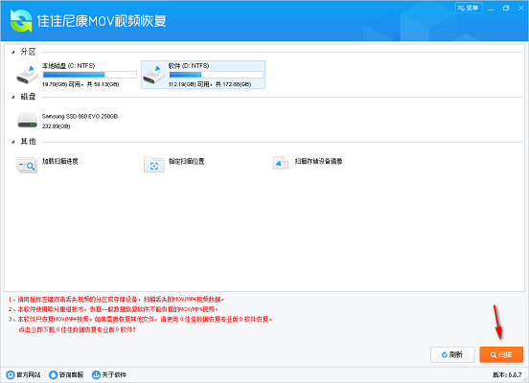Click the 分区 section heading

28,52
